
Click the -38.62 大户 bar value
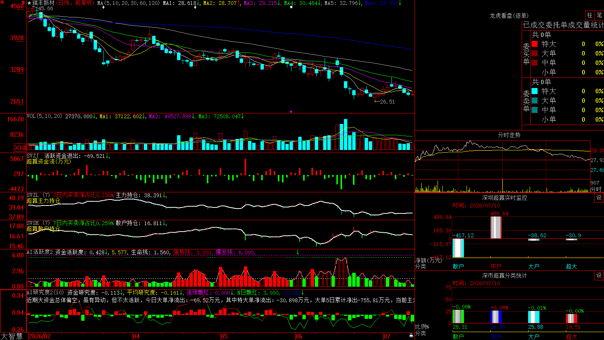click(537, 235)
